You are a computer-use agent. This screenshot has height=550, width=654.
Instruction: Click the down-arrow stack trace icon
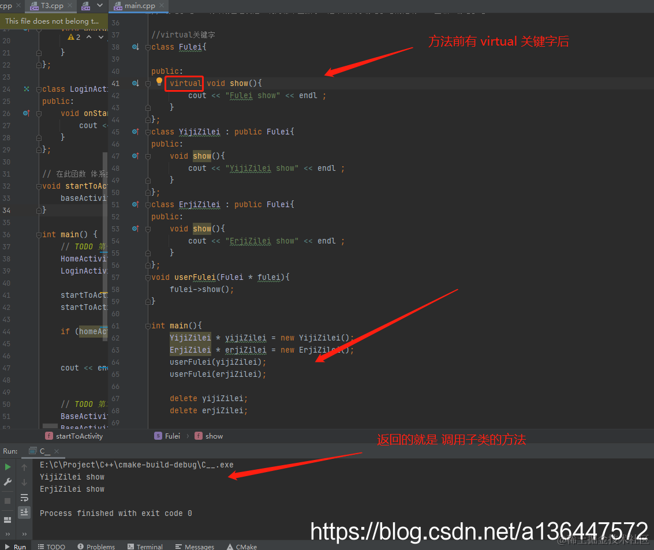(x=24, y=482)
